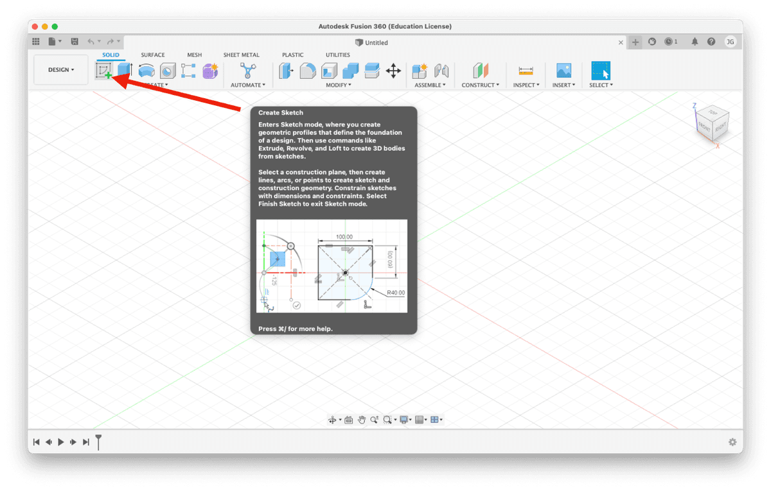Open the Help question-mark icon
Viewport: 771px width, 491px height.
tap(711, 42)
